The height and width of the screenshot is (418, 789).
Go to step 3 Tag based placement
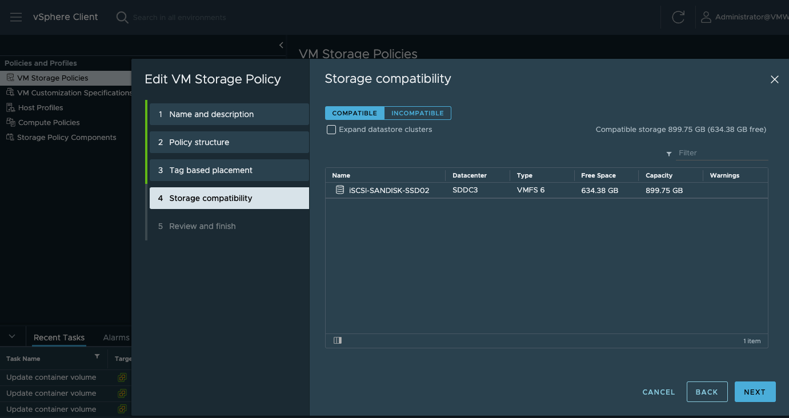click(229, 170)
